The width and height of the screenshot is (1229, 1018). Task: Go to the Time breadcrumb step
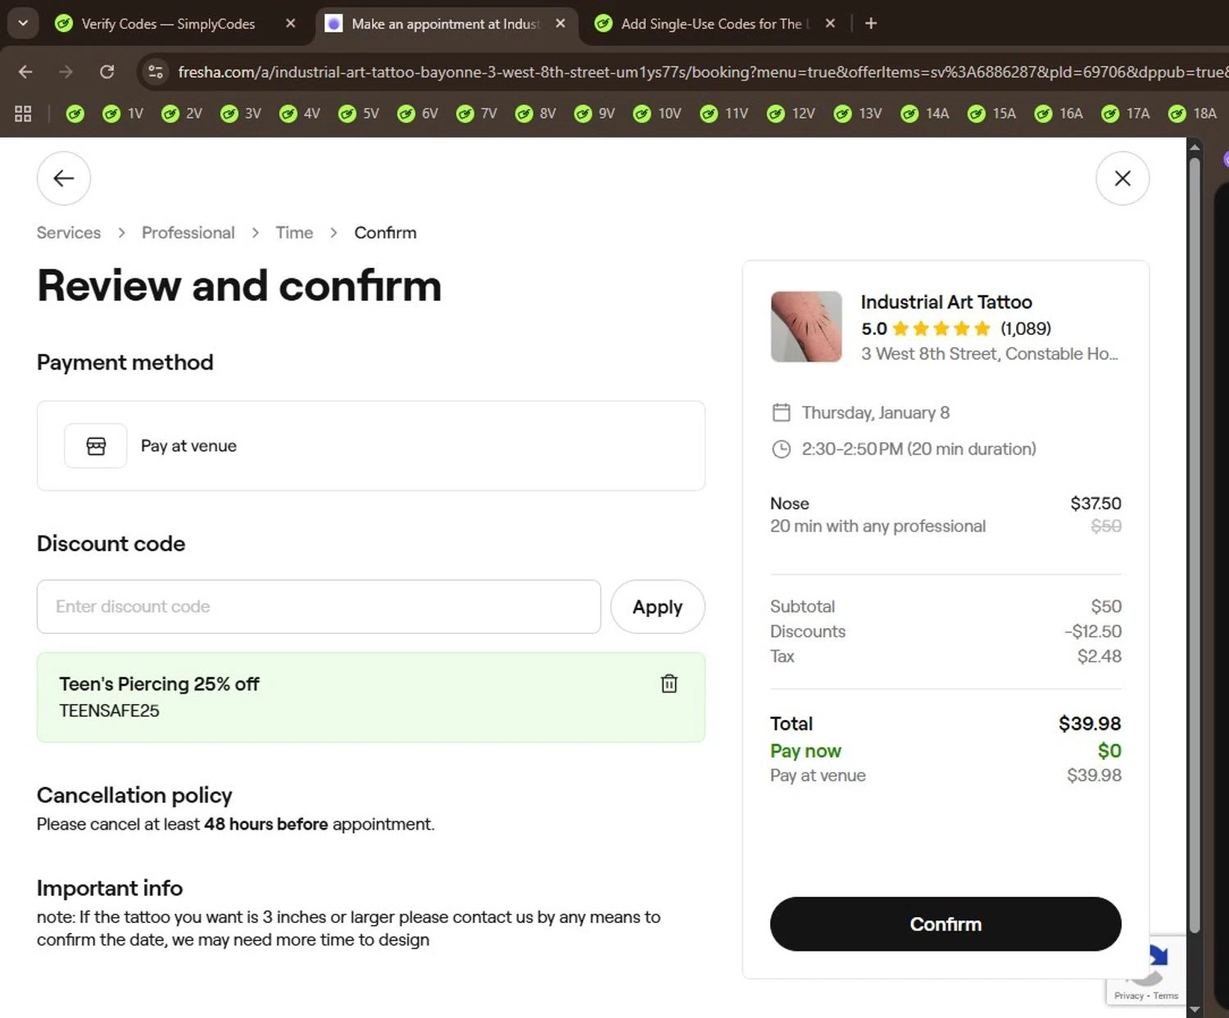click(x=294, y=233)
